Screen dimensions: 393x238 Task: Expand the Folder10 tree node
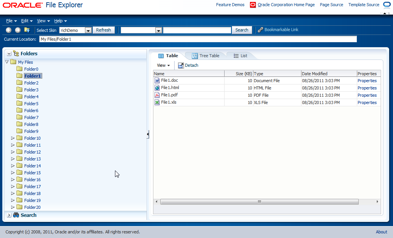13,138
